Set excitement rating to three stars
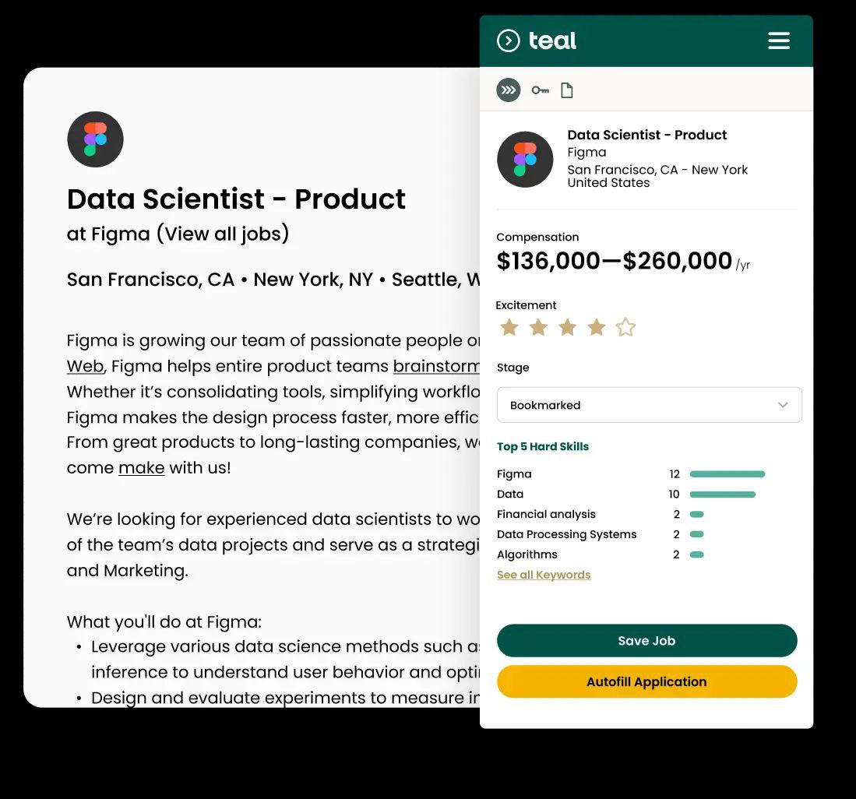856x799 pixels. (567, 327)
